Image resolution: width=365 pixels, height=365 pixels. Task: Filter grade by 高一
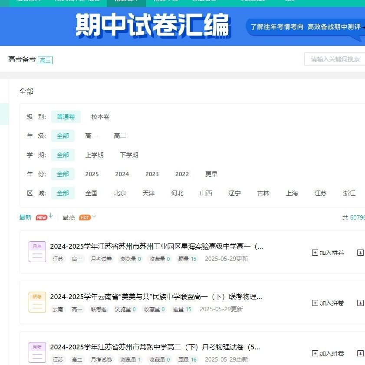pyautogui.click(x=91, y=136)
